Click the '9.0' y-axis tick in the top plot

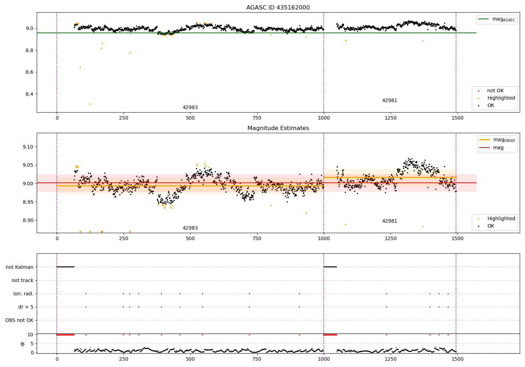pos(29,29)
